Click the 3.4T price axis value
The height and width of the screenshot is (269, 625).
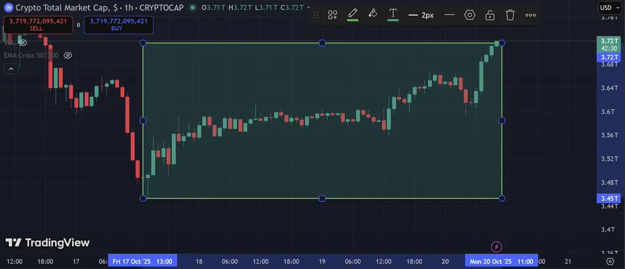tap(608, 230)
